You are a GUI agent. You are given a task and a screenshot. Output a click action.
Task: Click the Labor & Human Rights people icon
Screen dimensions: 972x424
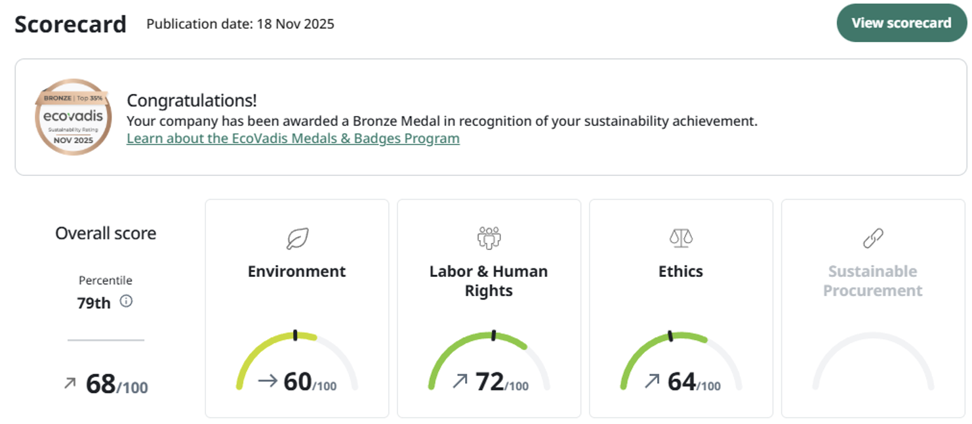pos(489,238)
